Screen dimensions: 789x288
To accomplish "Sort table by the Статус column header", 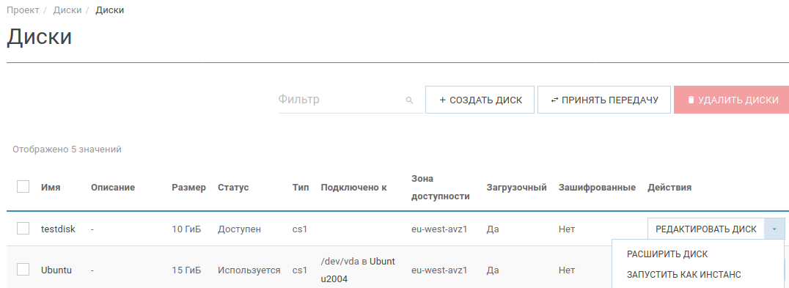I will coord(233,188).
